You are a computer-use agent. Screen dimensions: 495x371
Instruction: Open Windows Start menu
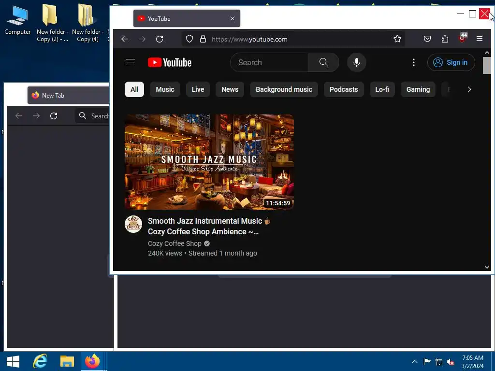click(13, 361)
